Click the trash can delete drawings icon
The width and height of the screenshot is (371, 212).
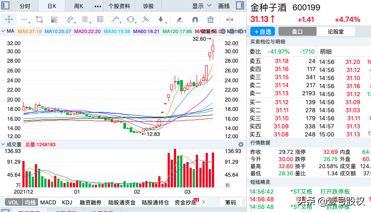coord(211,19)
